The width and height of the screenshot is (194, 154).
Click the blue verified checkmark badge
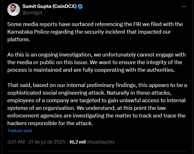click(x=80, y=6)
